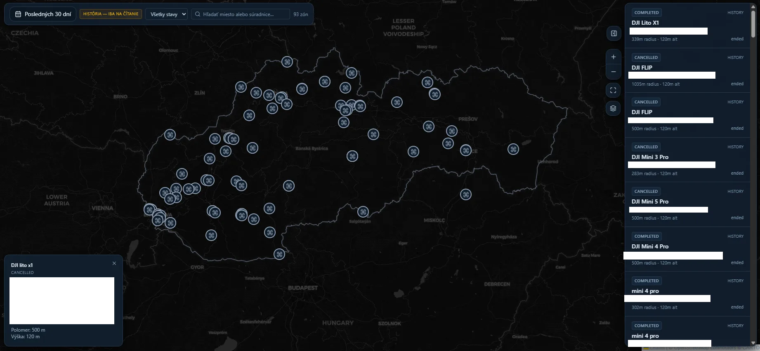760x351 pixels.
Task: Click ended status on DJI Mini 3 Pro card
Action: [737, 173]
